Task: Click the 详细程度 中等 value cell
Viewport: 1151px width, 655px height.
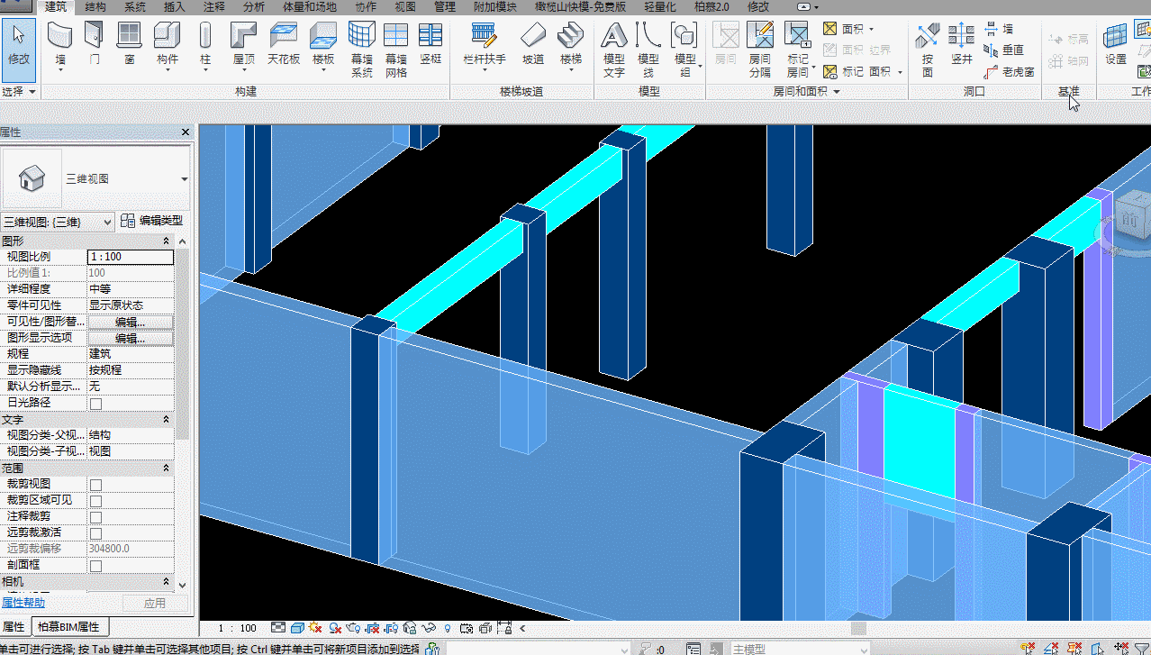Action: click(x=131, y=289)
